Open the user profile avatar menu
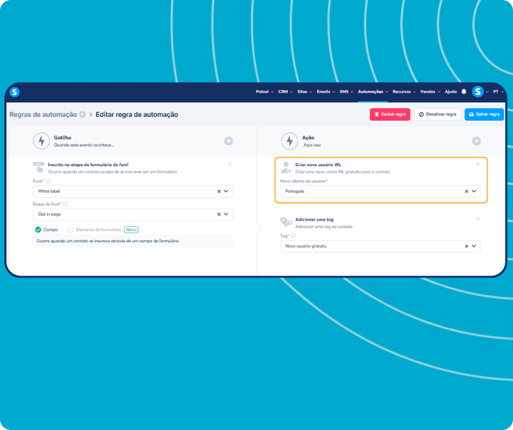The image size is (513, 430). (x=478, y=92)
